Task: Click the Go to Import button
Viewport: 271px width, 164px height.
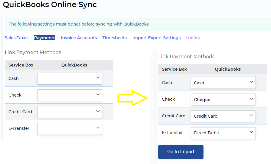Action: [x=181, y=152]
